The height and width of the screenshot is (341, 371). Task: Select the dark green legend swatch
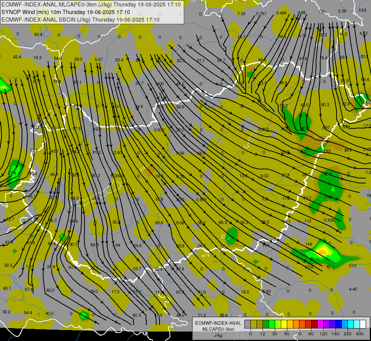click(266, 324)
